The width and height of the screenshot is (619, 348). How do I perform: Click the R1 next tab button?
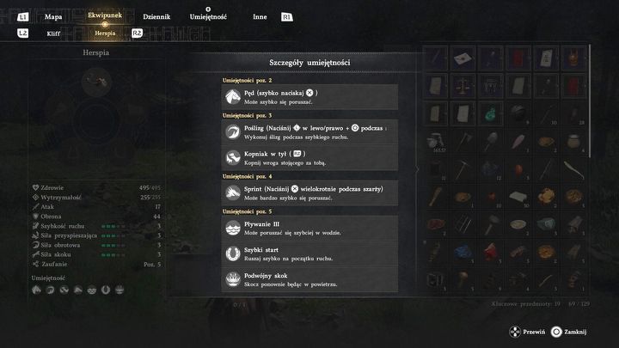click(x=287, y=17)
